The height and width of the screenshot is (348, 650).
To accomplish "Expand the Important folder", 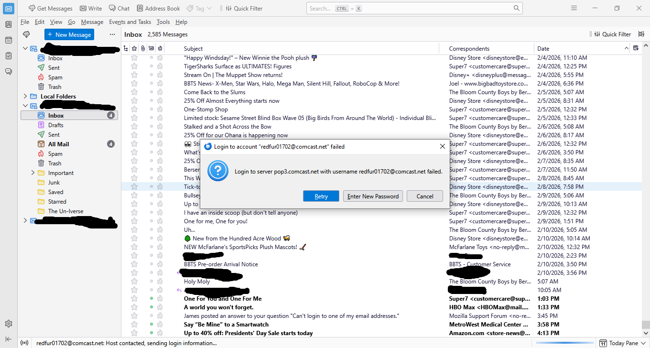I will tap(33, 173).
